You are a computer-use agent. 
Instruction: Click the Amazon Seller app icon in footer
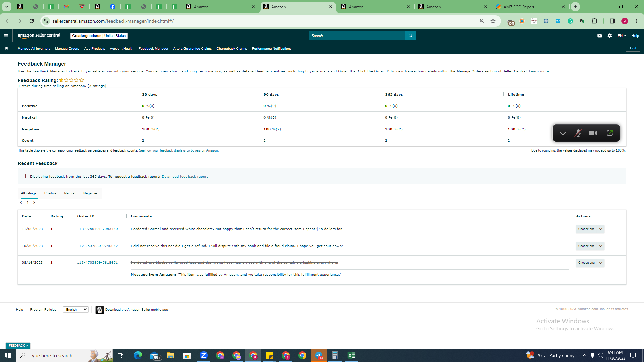point(99,310)
